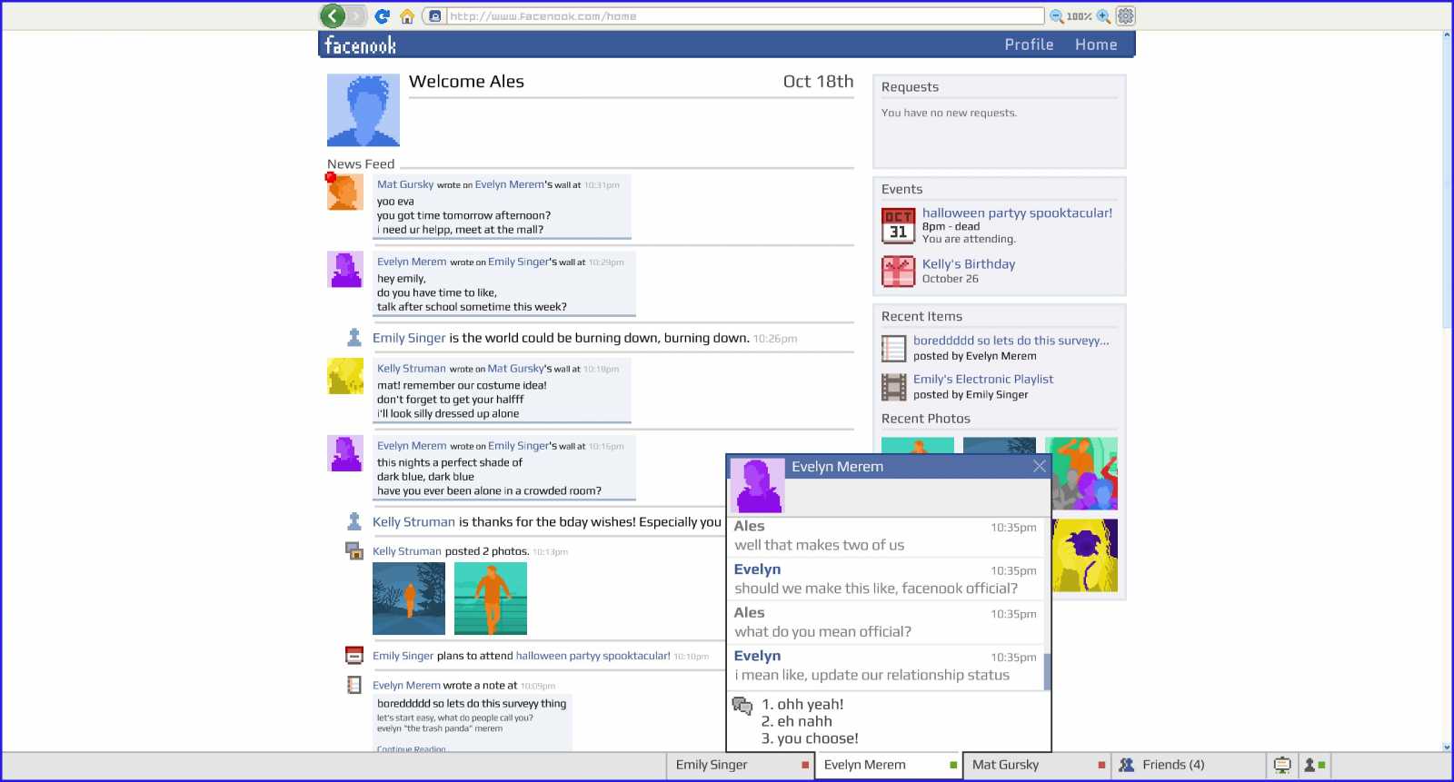
Task: Click the event icon beside Emily plans to attend
Action: tap(354, 655)
